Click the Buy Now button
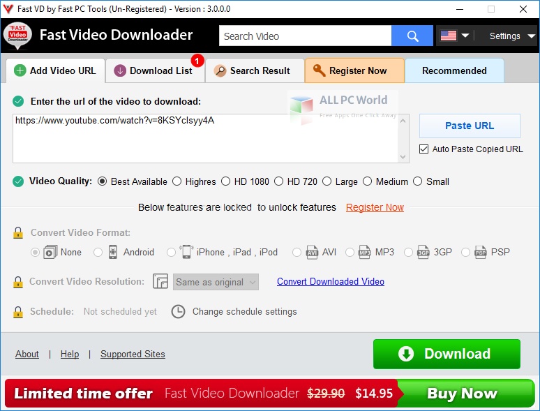The height and width of the screenshot is (411, 540). tap(465, 393)
